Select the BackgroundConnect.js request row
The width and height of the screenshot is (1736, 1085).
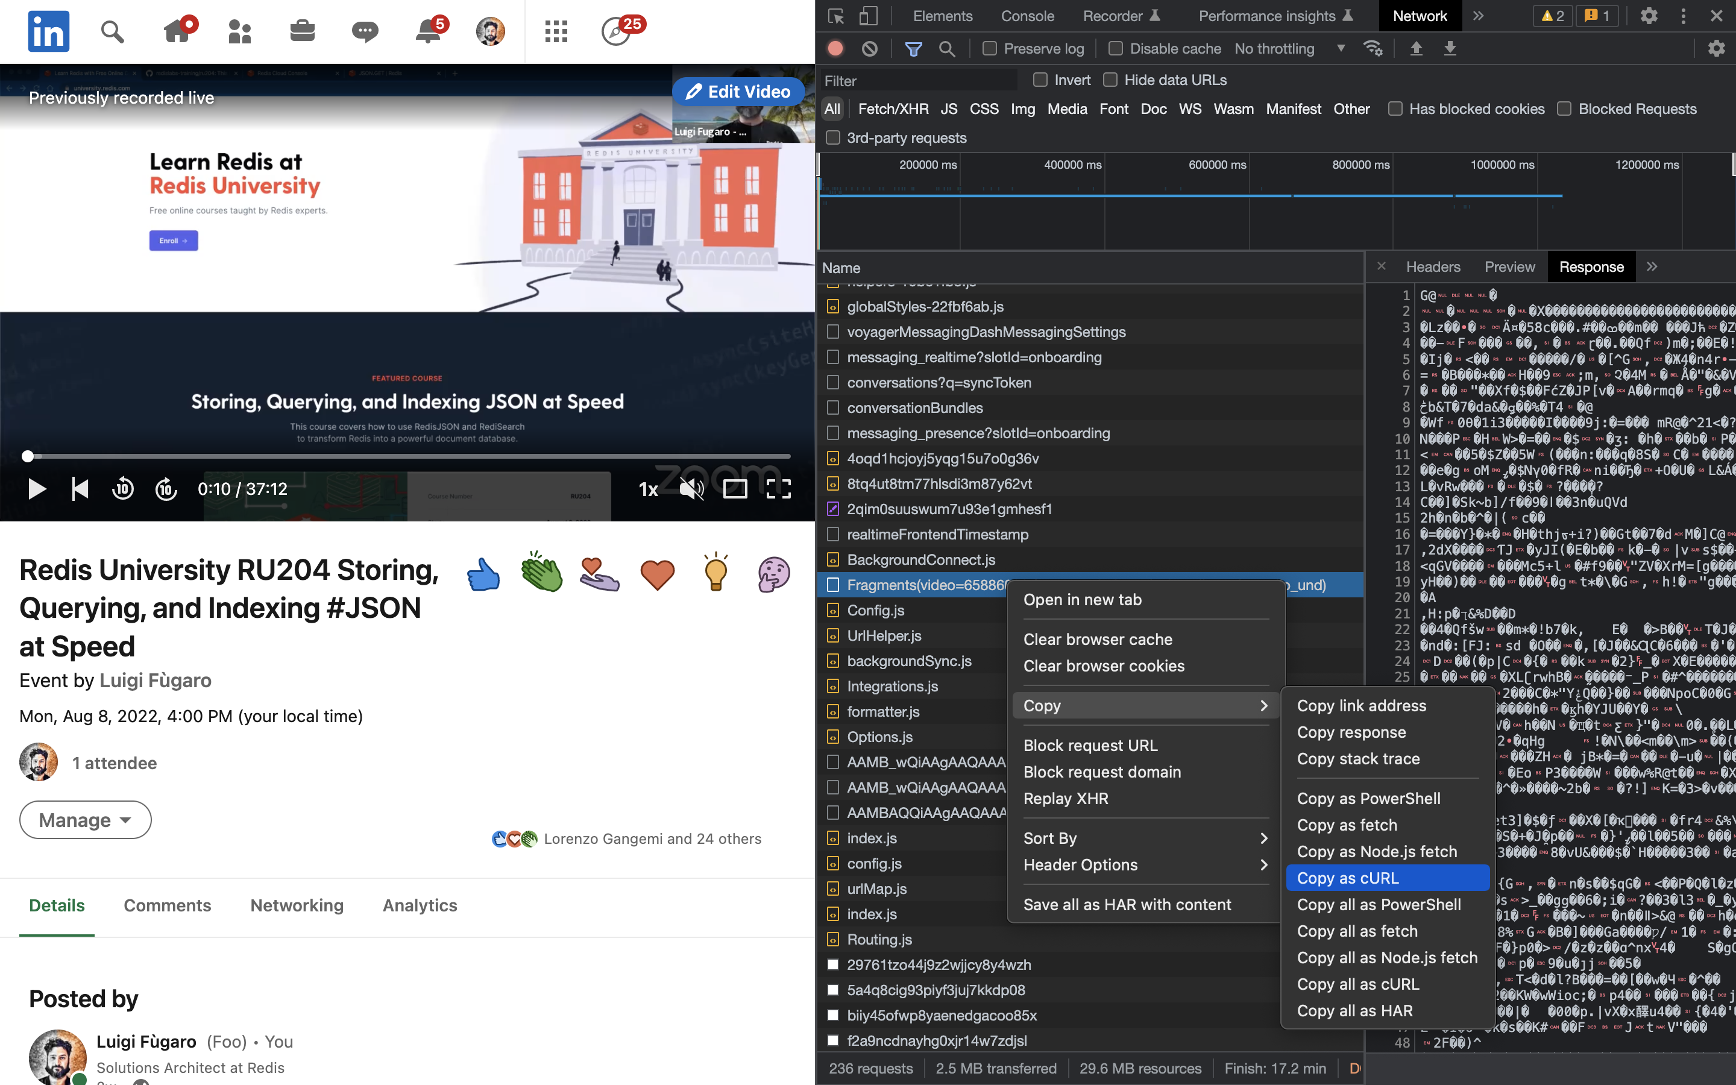(x=1090, y=560)
